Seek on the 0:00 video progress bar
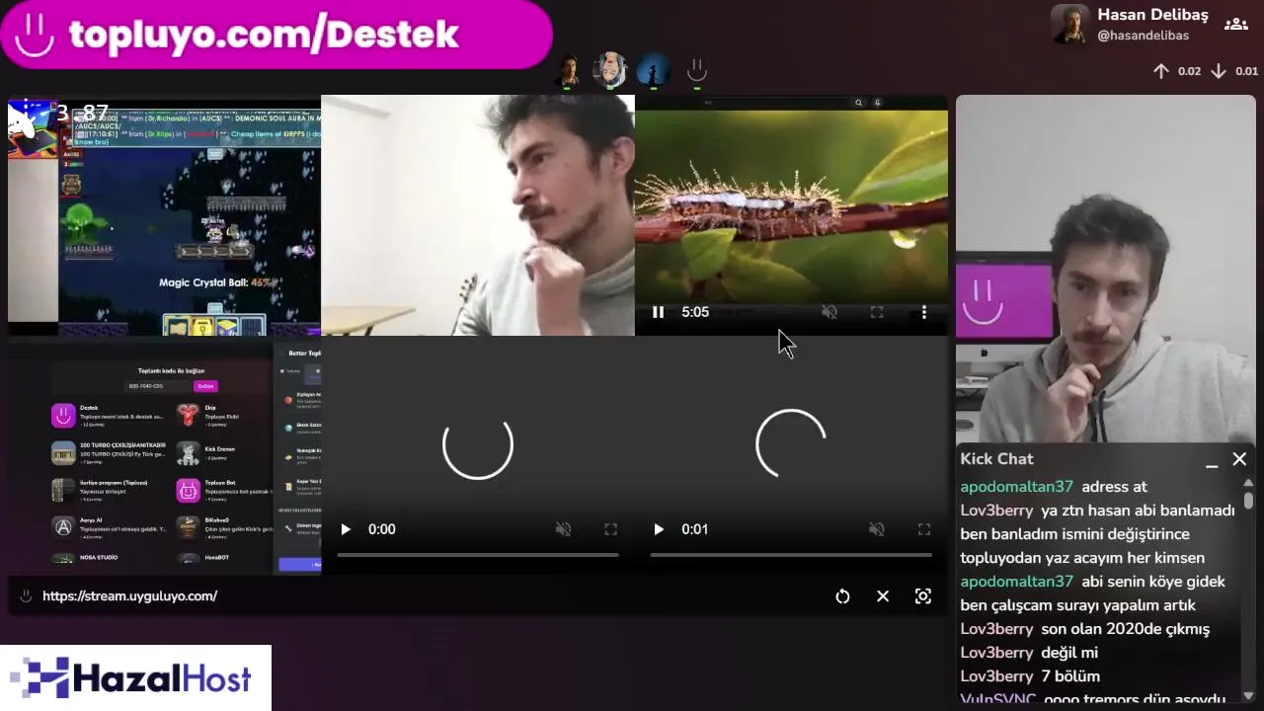This screenshot has height=711, width=1264. [x=478, y=555]
